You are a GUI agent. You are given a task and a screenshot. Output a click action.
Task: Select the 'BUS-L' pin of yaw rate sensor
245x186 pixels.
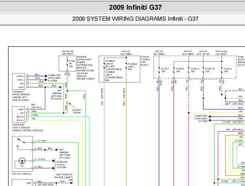[x=20, y=120]
